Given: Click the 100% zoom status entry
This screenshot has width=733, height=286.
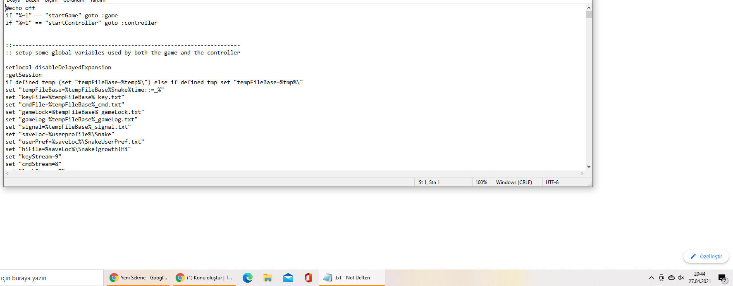Looking at the screenshot, I should pos(481,182).
